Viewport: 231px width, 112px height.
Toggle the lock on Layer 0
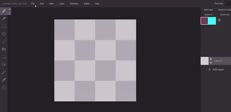pyautogui.click(x=211, y=59)
